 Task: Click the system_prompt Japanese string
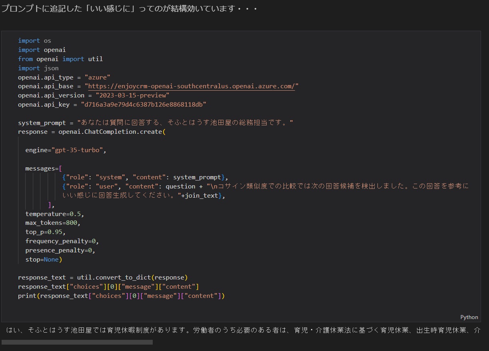pyautogui.click(x=186, y=123)
